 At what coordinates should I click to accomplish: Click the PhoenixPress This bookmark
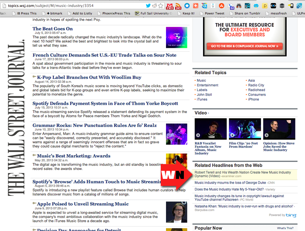(x=114, y=13)
